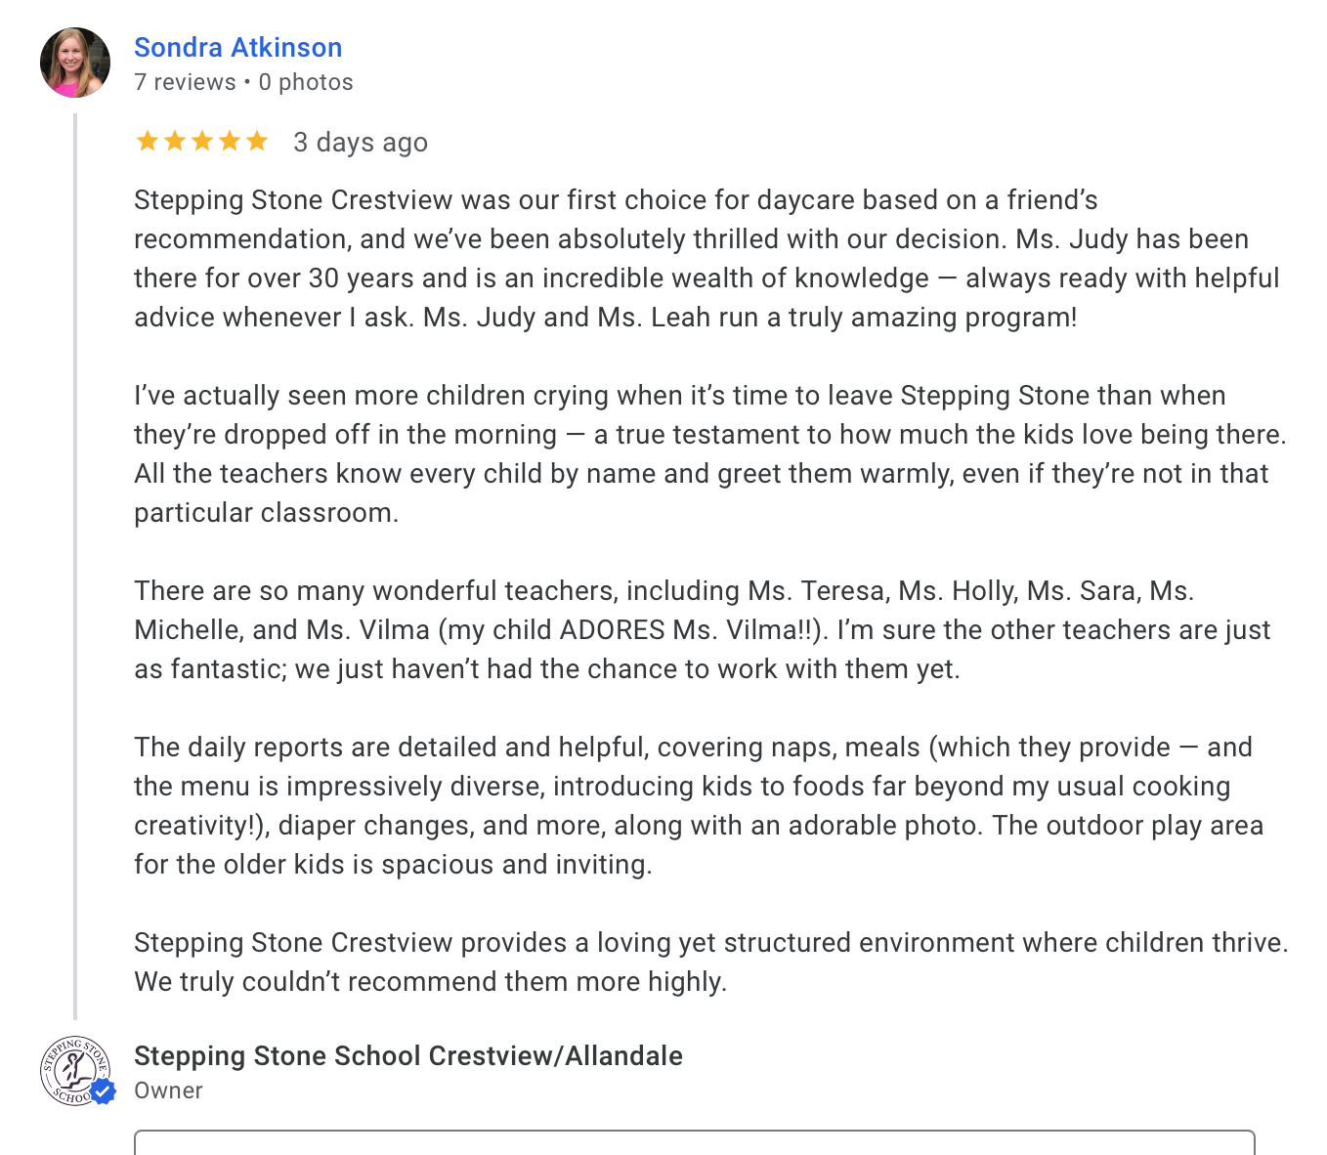The height and width of the screenshot is (1155, 1327).
Task: Click the "Owner" label under the school name
Action: [x=168, y=1091]
